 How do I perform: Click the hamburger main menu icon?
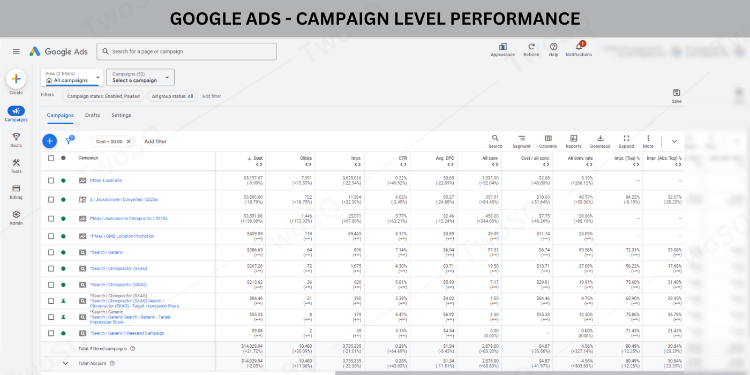(x=16, y=51)
